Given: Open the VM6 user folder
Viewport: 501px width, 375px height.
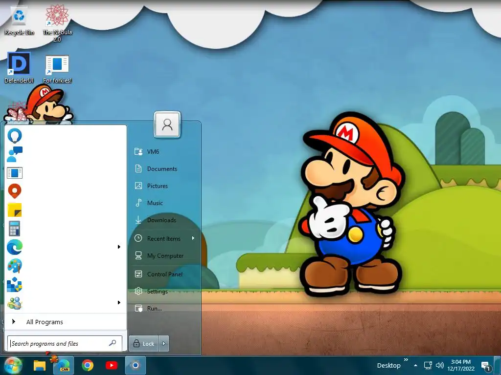Looking at the screenshot, I should (165, 151).
